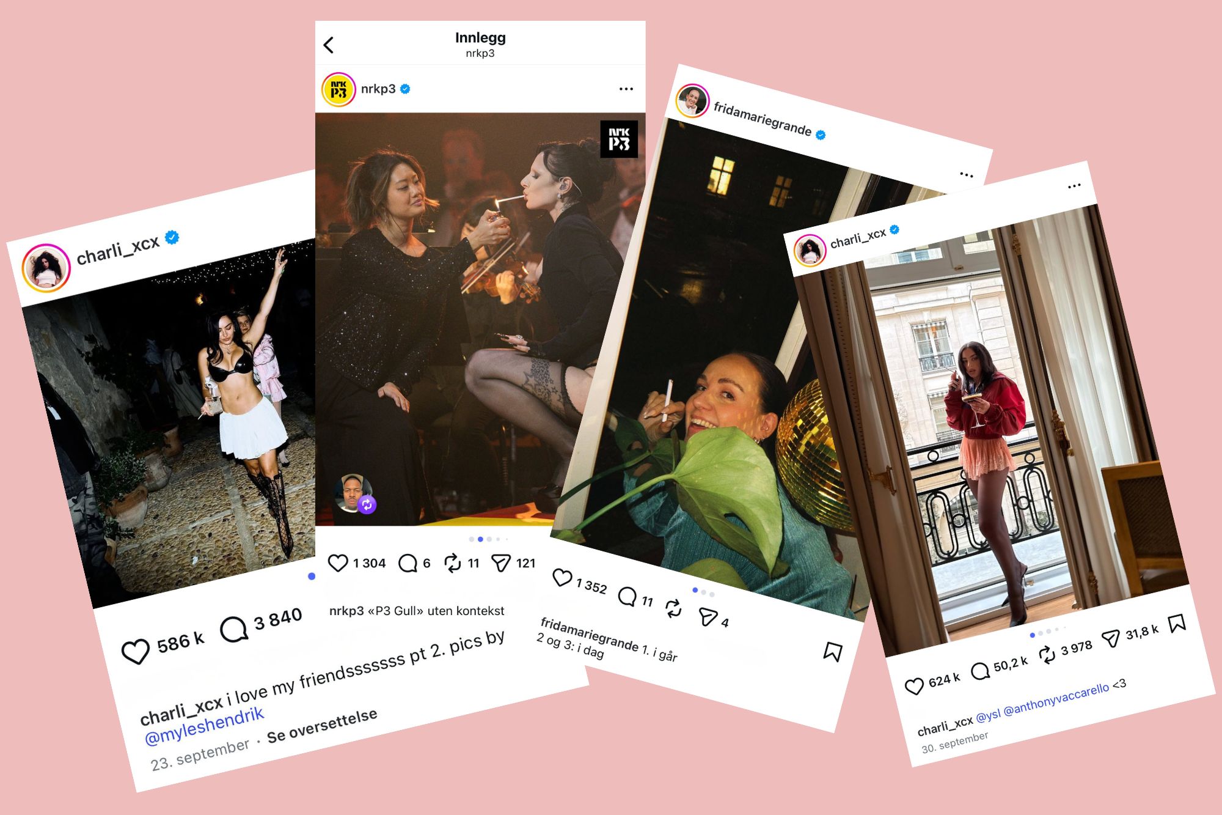The image size is (1222, 815).
Task: Open the three-dot menu on nrkp3 post
Action: tap(626, 89)
